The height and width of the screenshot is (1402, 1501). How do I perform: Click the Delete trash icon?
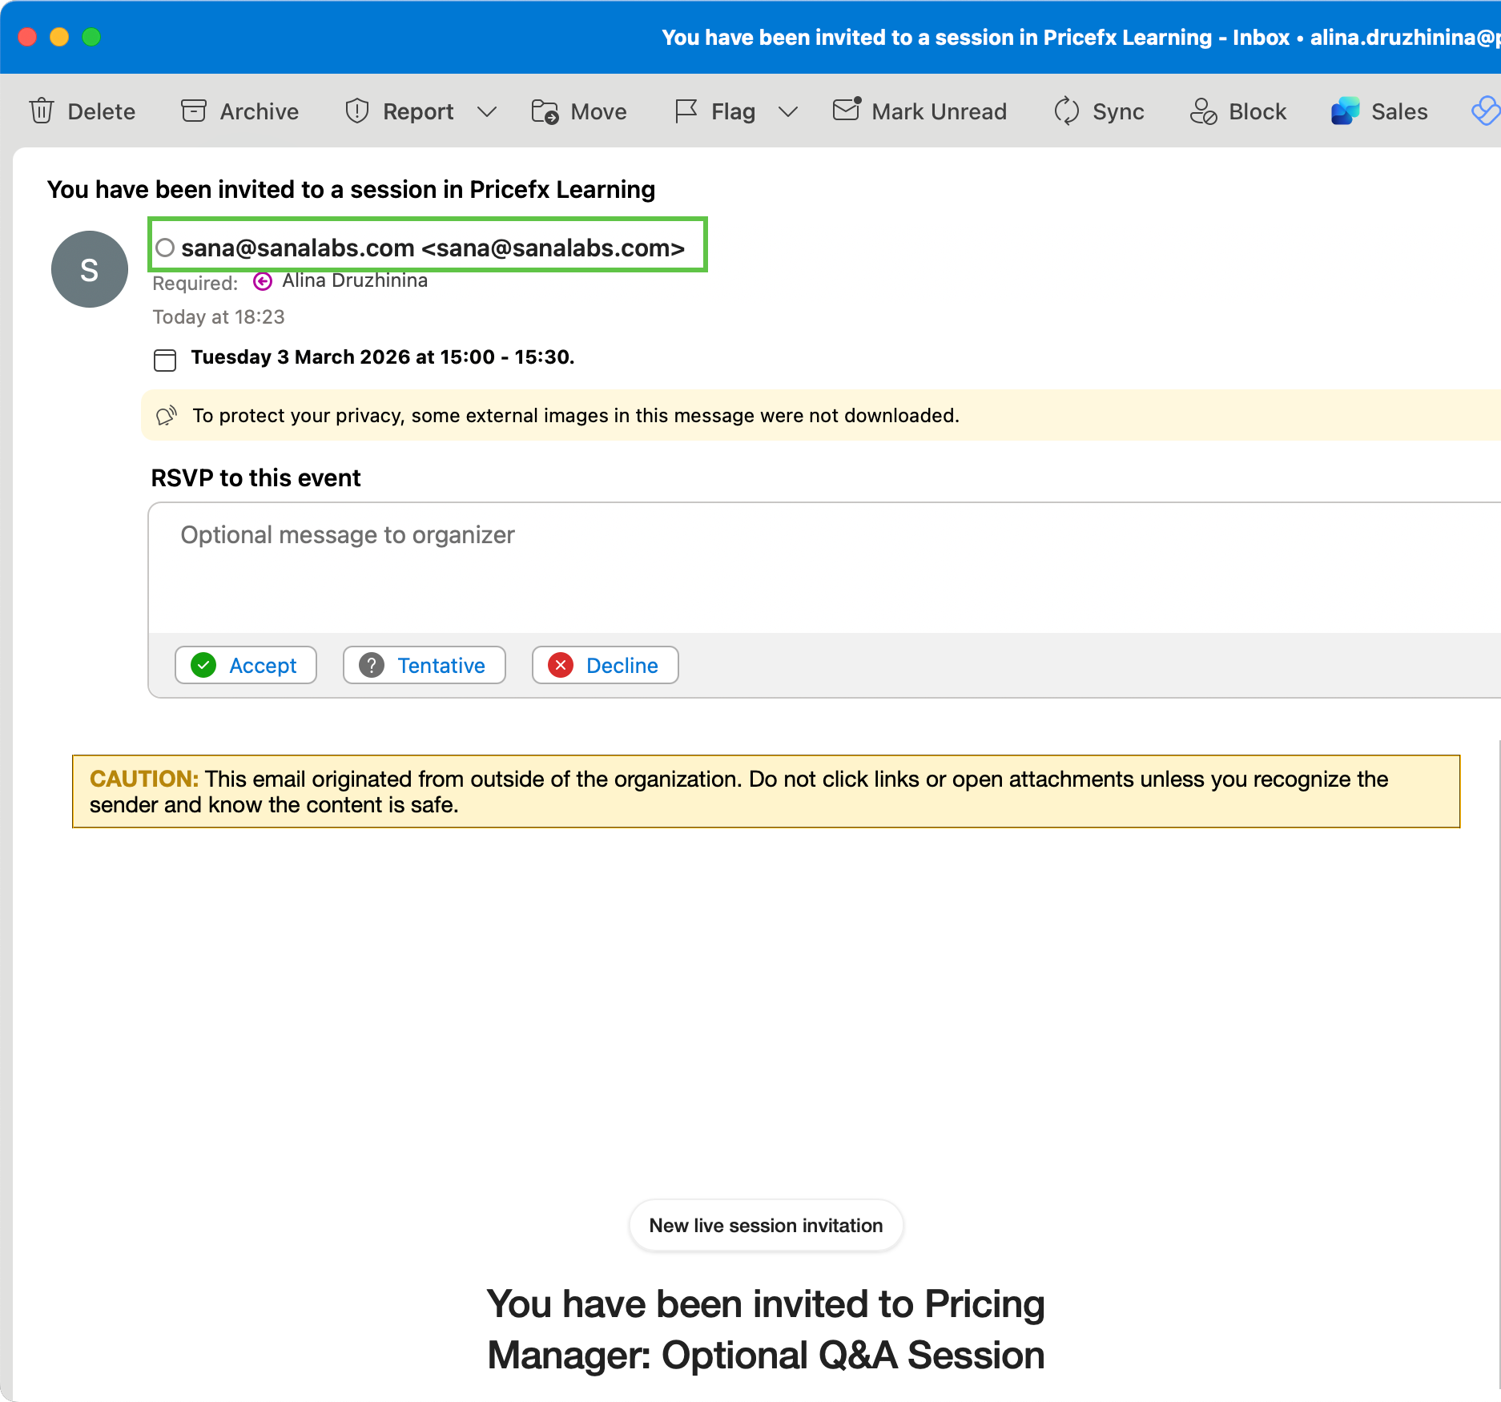(x=42, y=111)
